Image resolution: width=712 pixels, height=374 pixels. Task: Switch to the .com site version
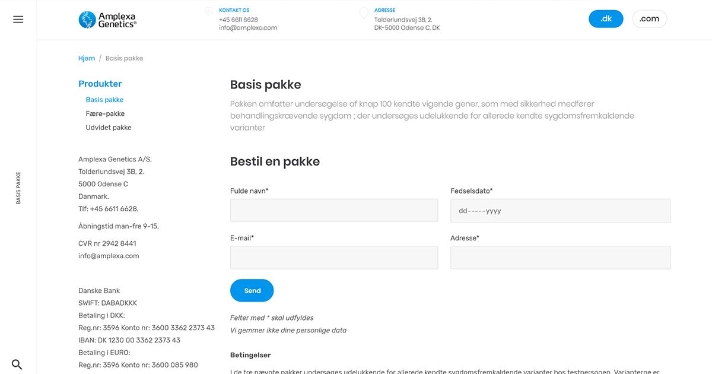click(649, 19)
